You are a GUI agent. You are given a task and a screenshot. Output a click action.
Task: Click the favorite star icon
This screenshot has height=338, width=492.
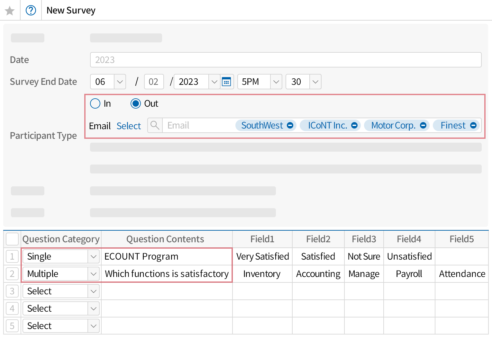10,11
